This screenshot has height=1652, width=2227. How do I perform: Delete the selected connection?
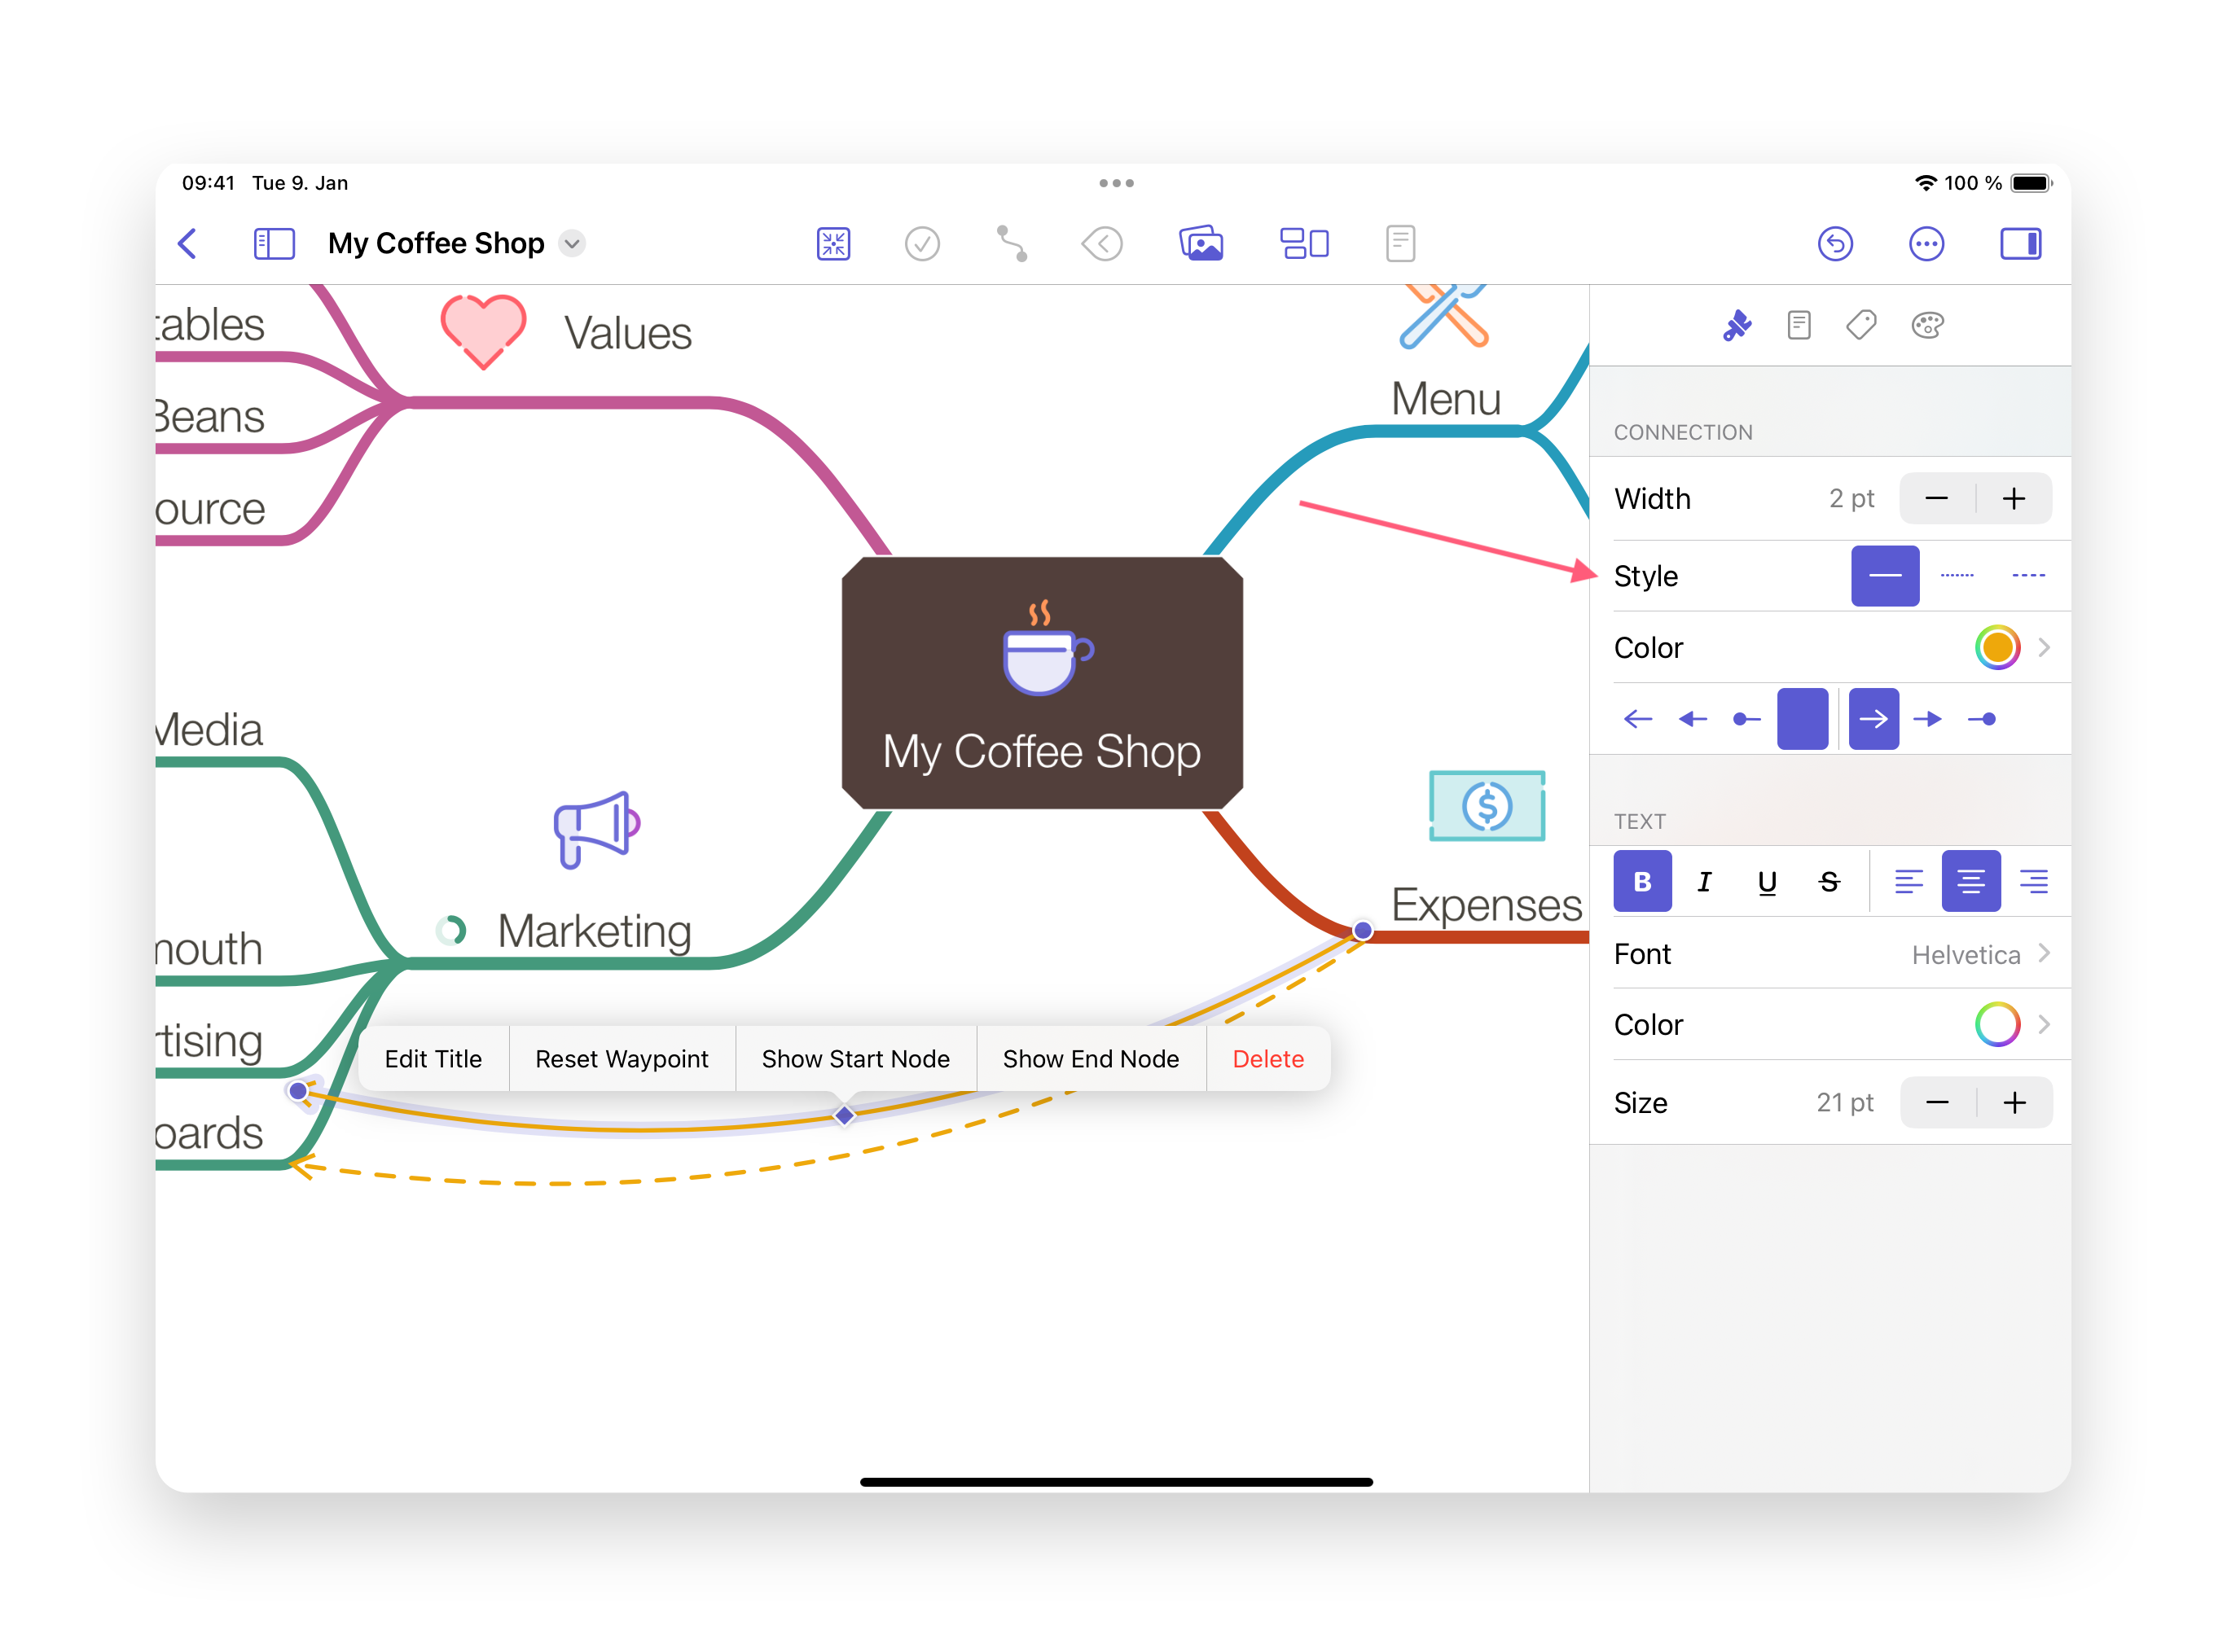pyautogui.click(x=1267, y=1058)
